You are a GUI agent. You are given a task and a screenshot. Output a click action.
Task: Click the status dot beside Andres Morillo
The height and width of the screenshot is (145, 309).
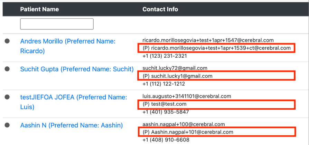pyautogui.click(x=7, y=41)
